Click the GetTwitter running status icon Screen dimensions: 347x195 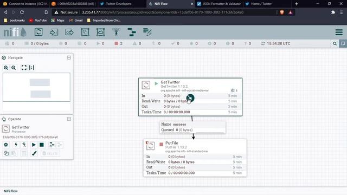click(x=156, y=83)
